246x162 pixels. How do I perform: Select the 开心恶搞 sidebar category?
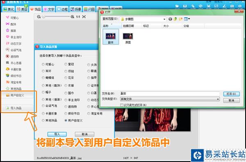click(x=14, y=63)
